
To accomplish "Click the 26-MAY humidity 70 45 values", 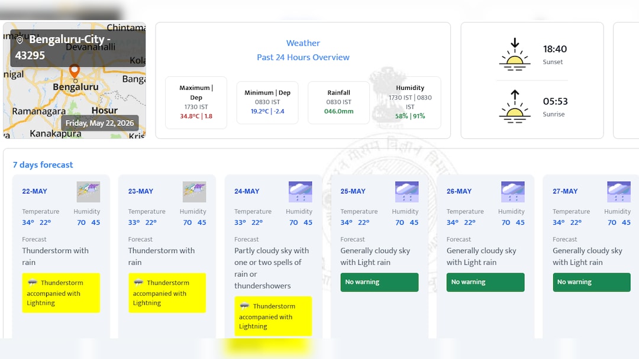I will [x=512, y=222].
